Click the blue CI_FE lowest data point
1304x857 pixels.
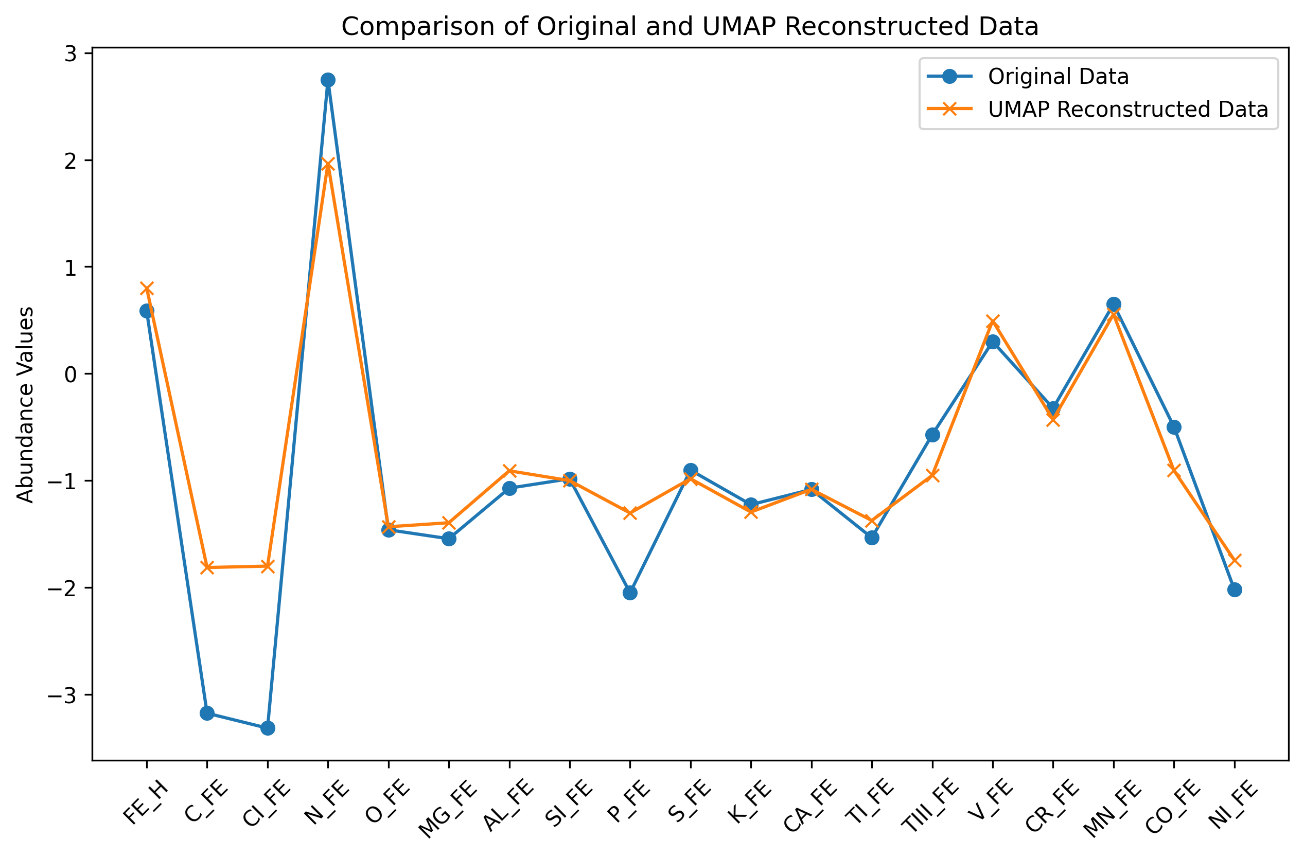click(x=268, y=728)
